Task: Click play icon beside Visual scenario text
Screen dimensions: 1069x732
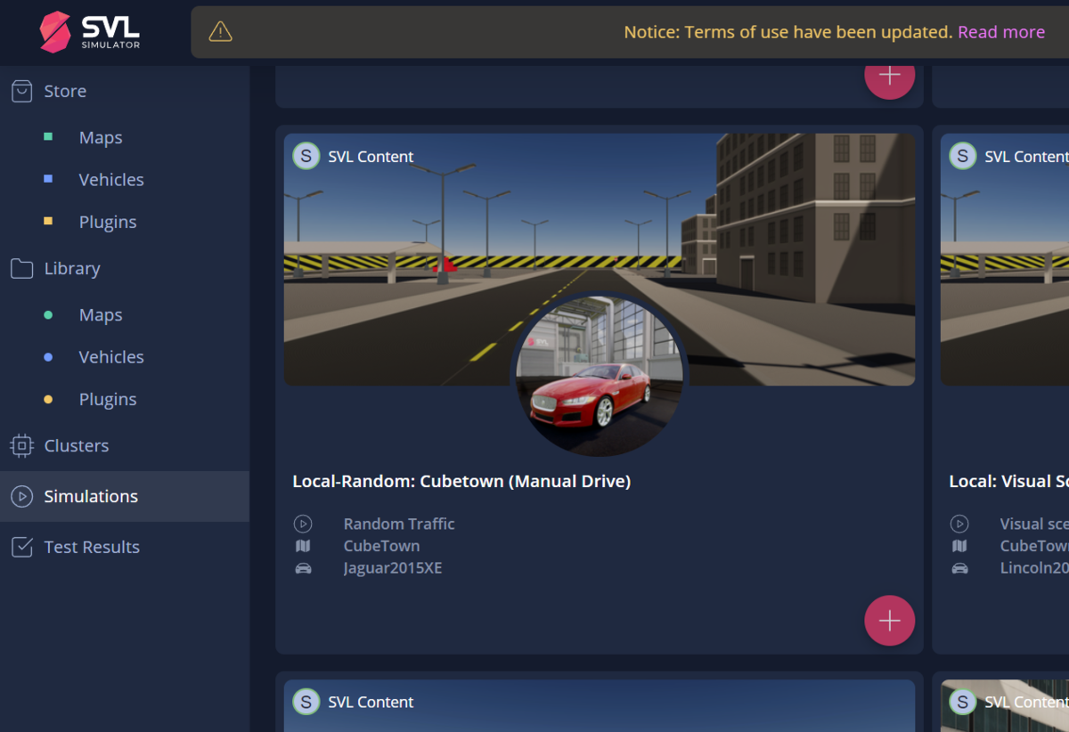Action: coord(959,524)
